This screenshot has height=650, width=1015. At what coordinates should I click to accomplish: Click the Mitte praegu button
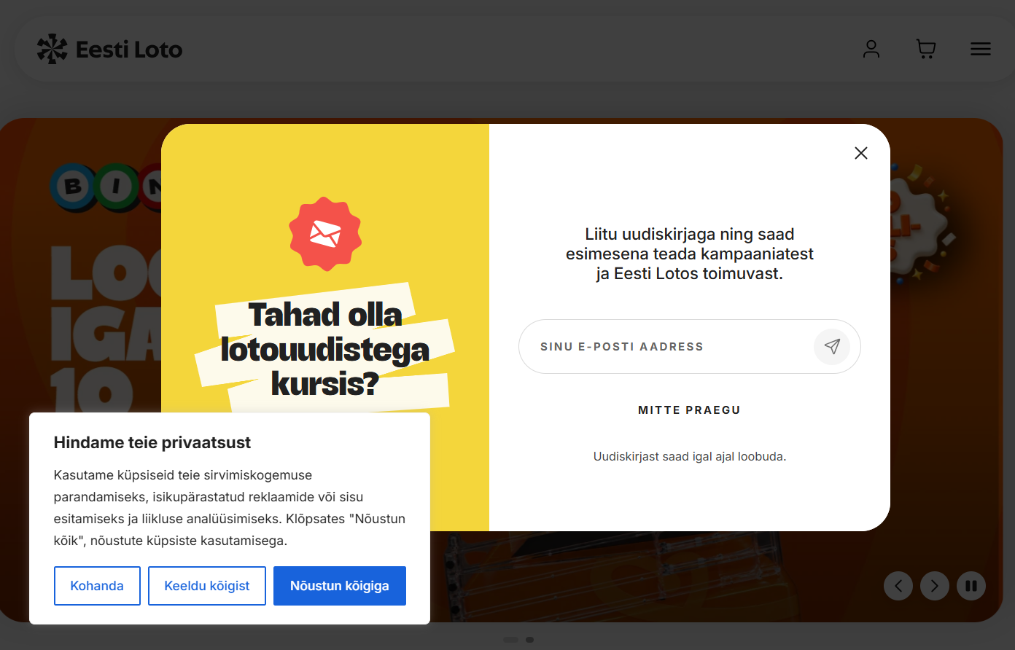pos(690,410)
